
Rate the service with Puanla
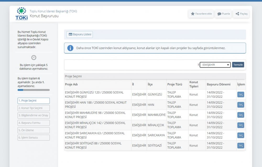coord(223,14)
